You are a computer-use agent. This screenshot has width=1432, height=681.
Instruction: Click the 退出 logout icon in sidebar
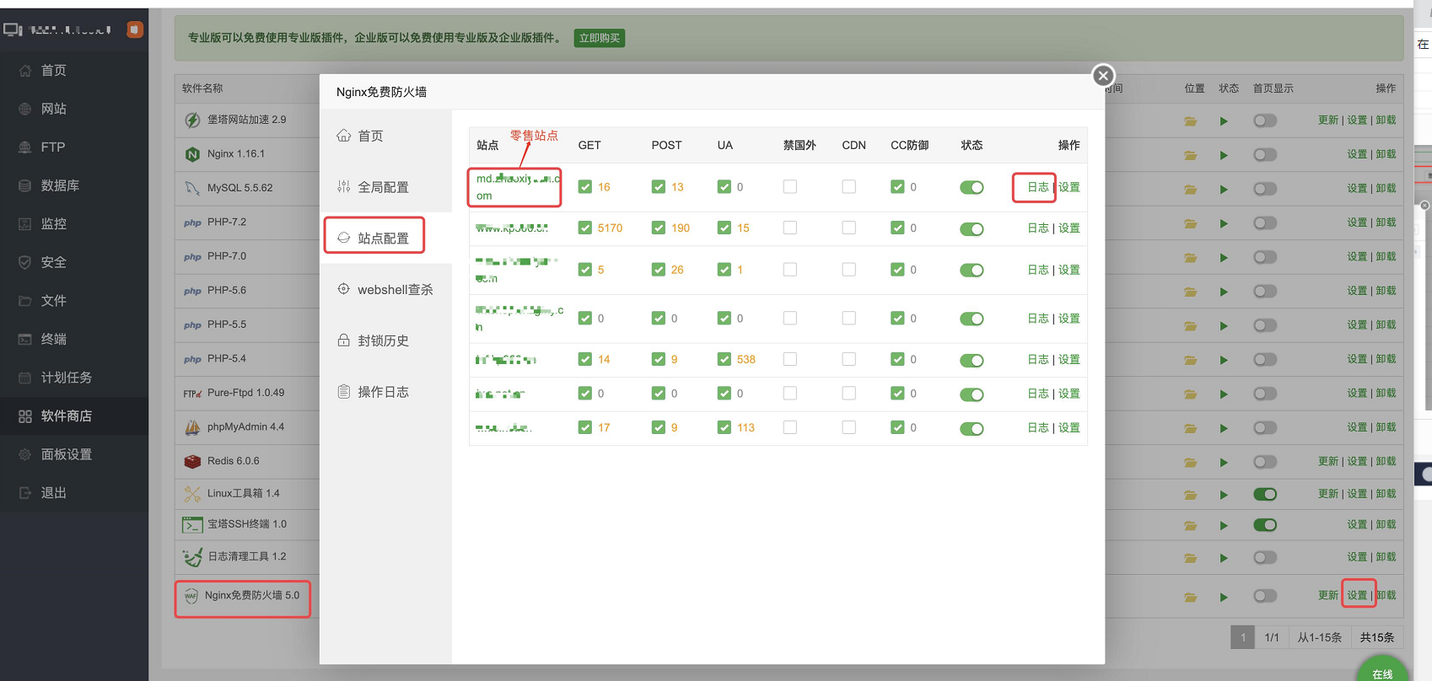pos(25,493)
